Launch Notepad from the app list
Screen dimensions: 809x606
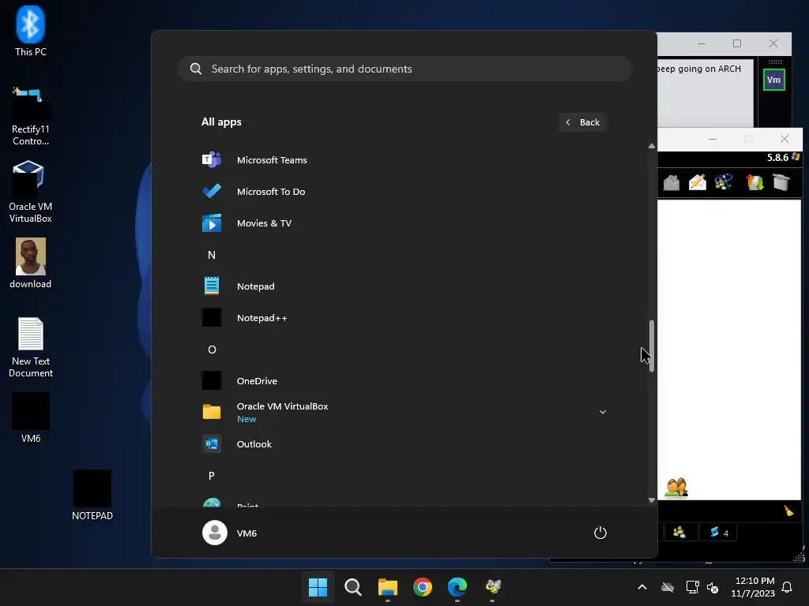(404, 286)
